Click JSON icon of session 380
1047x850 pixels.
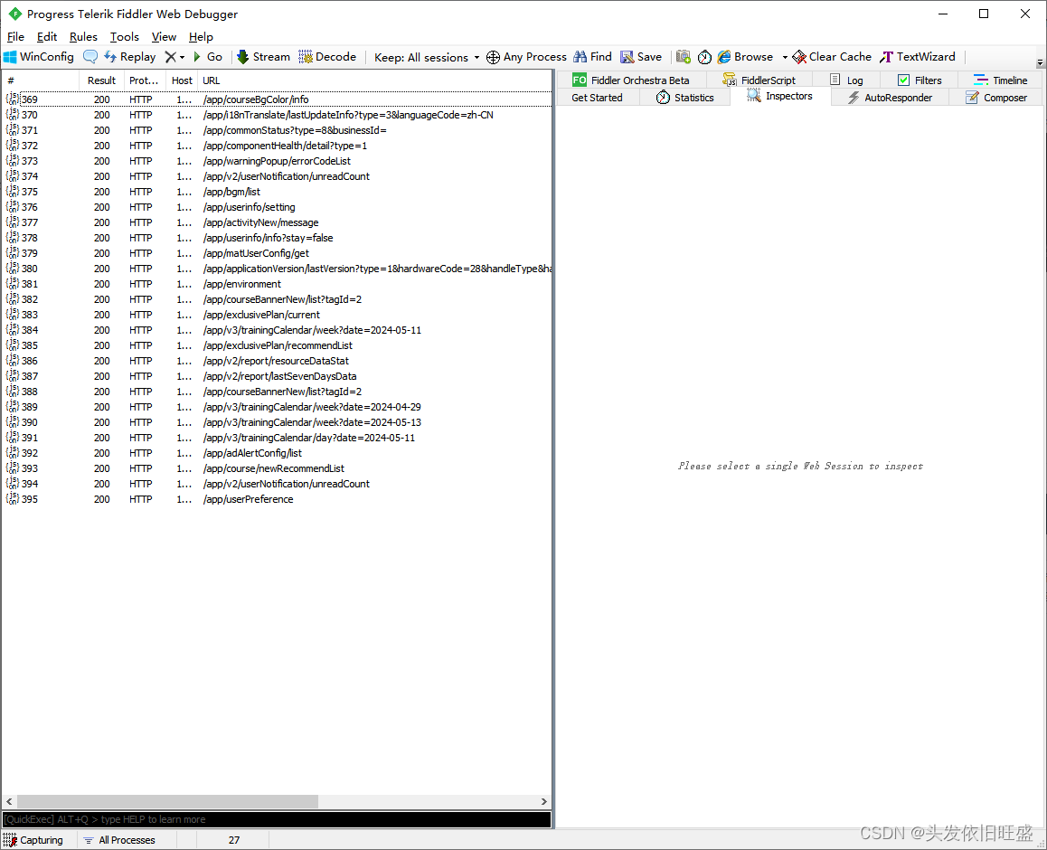pos(12,268)
